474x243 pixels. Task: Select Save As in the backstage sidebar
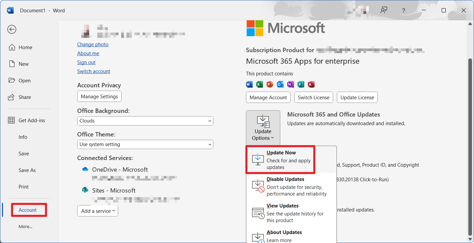pyautogui.click(x=27, y=170)
